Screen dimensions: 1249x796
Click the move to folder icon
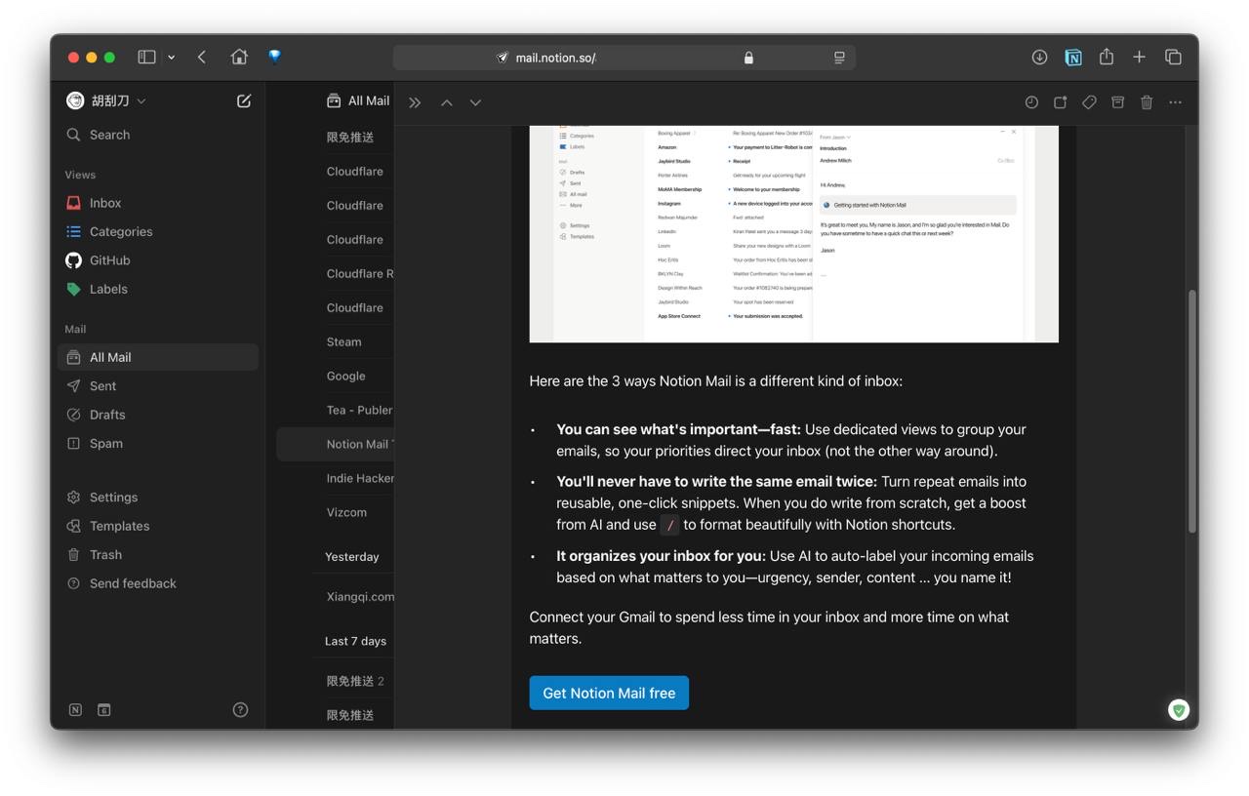click(x=1061, y=102)
